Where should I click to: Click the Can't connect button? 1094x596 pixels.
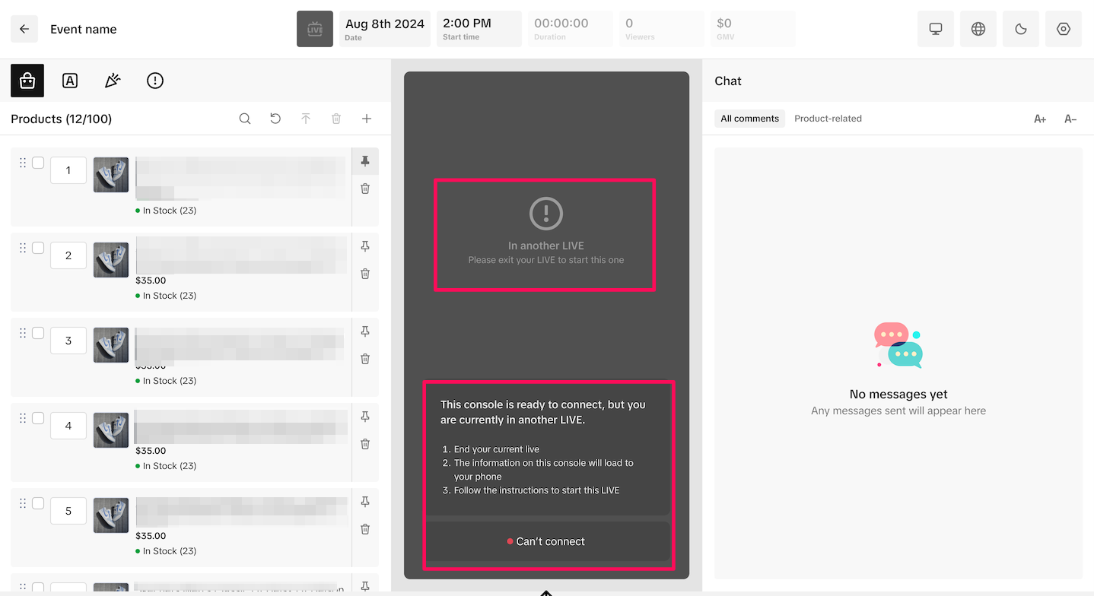tap(546, 541)
